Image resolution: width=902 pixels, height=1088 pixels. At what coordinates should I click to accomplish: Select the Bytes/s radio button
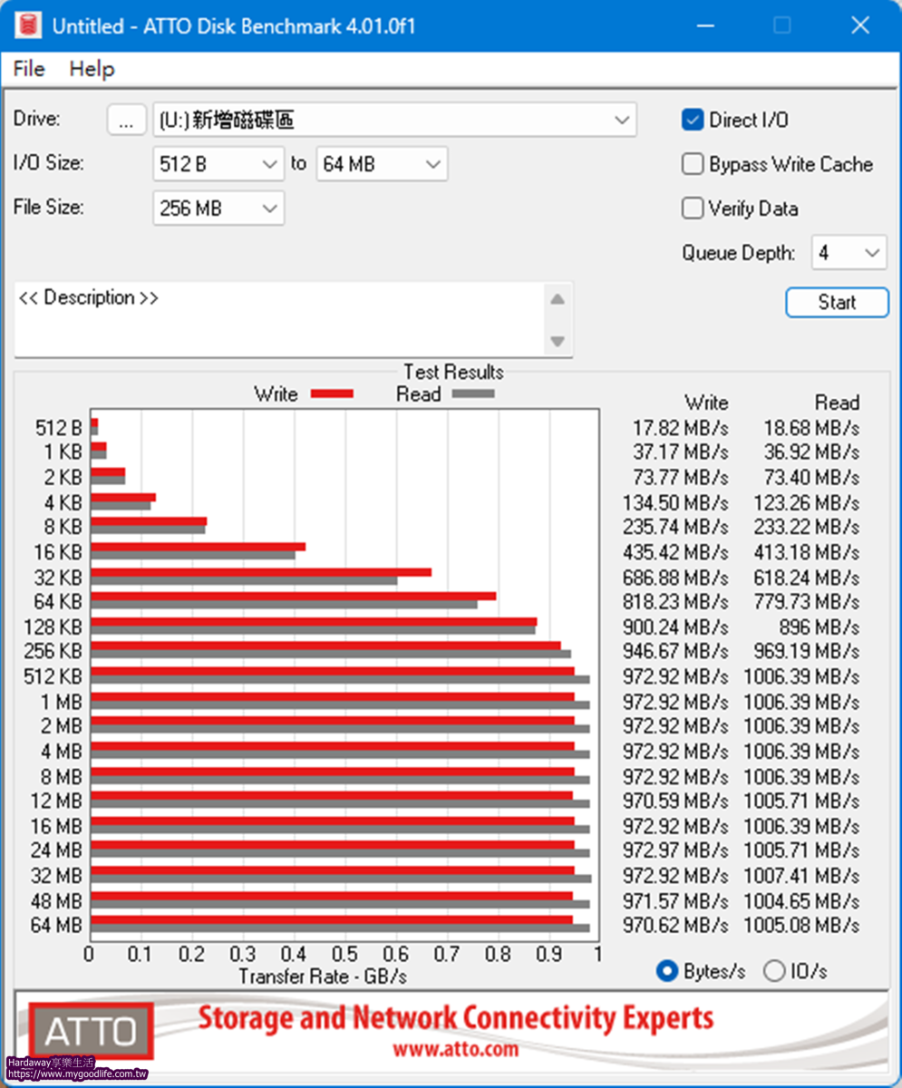[x=667, y=971]
